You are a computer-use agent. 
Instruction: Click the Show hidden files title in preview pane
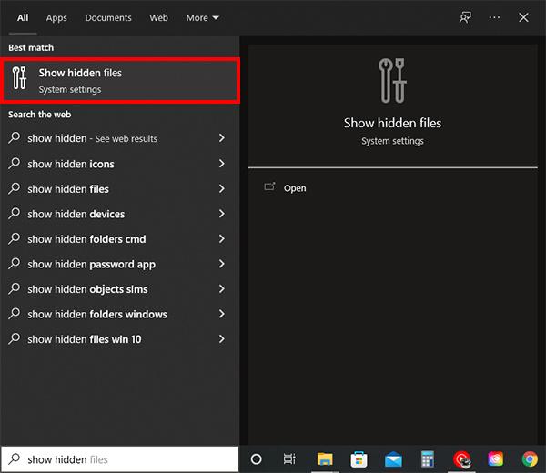pos(392,123)
